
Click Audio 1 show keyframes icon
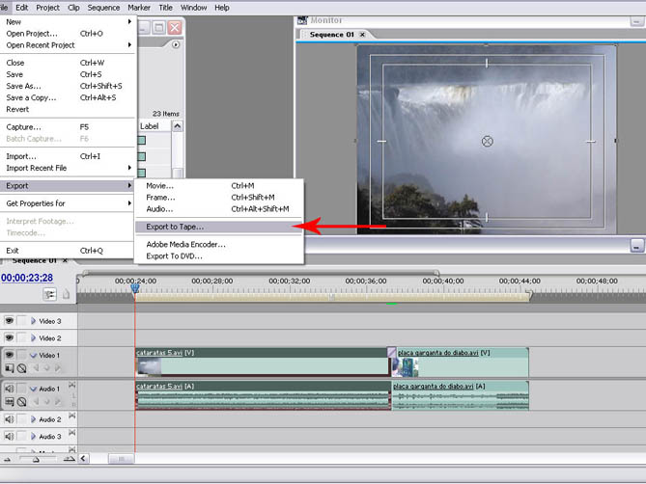coord(22,401)
